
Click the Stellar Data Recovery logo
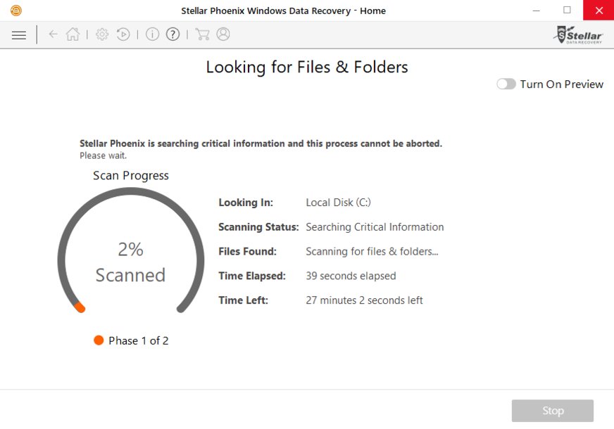(x=579, y=34)
